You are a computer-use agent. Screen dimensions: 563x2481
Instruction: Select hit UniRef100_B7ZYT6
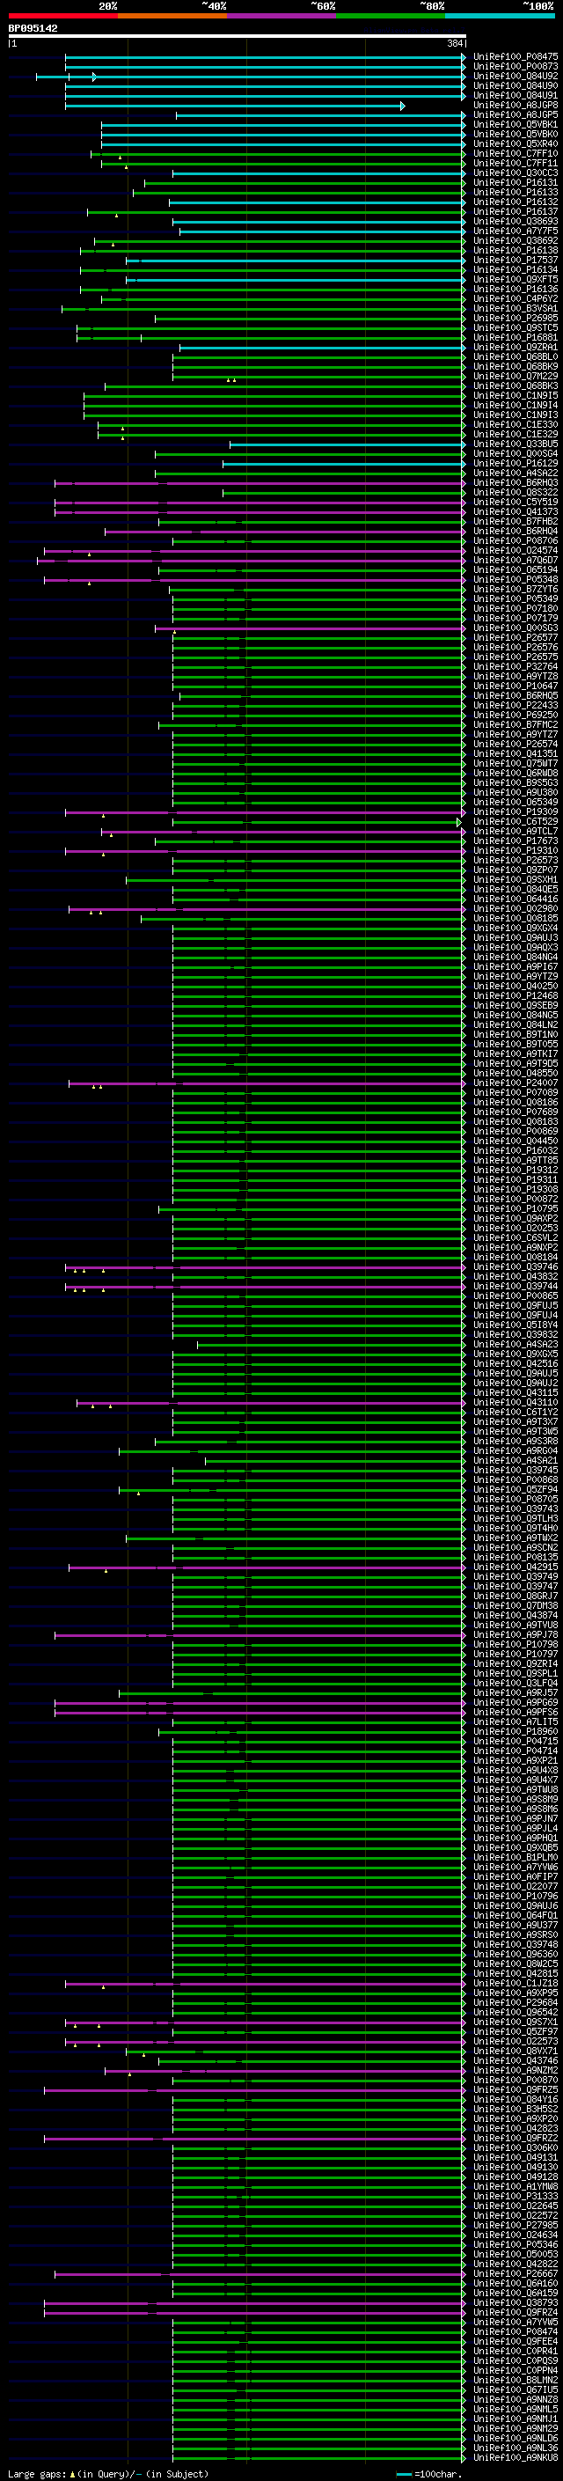515,590
